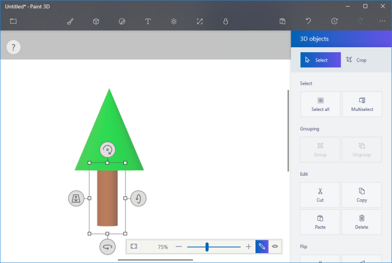Screen dimensions: 392x263
Task: Maximize the Paint 3D window
Action: pos(365,6)
